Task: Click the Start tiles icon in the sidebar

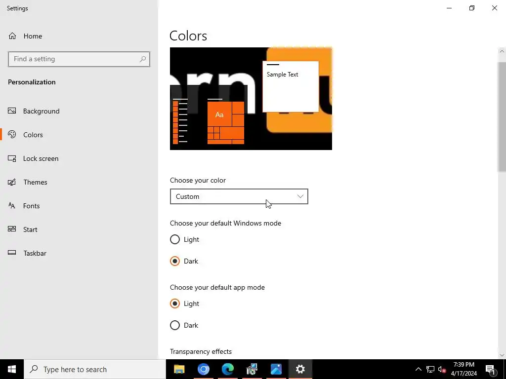Action: 12,229
